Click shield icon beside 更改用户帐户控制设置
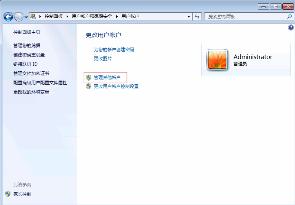 pyautogui.click(x=89, y=87)
